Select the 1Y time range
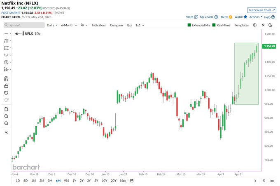The image size is (280, 186). [74, 181]
